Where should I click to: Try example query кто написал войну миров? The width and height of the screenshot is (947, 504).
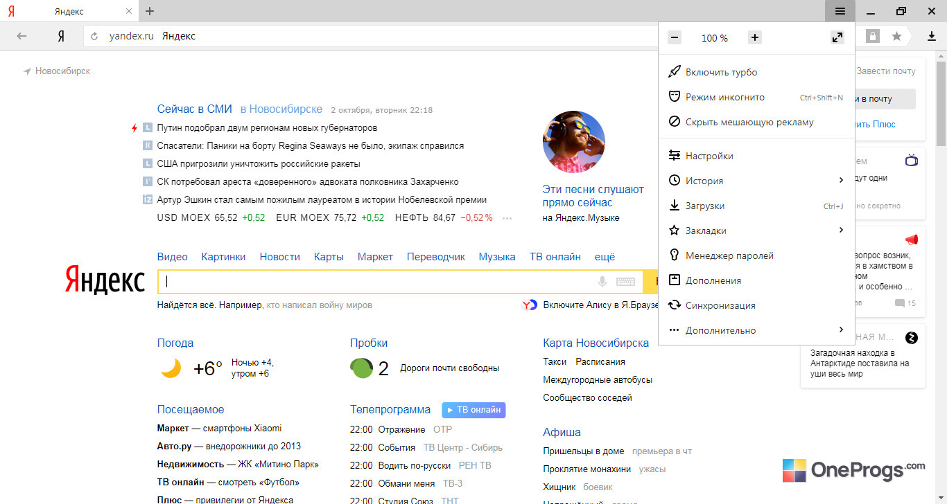pyautogui.click(x=320, y=305)
